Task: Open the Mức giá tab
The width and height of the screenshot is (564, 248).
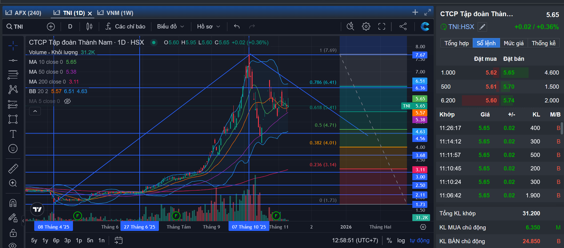Action: click(514, 43)
